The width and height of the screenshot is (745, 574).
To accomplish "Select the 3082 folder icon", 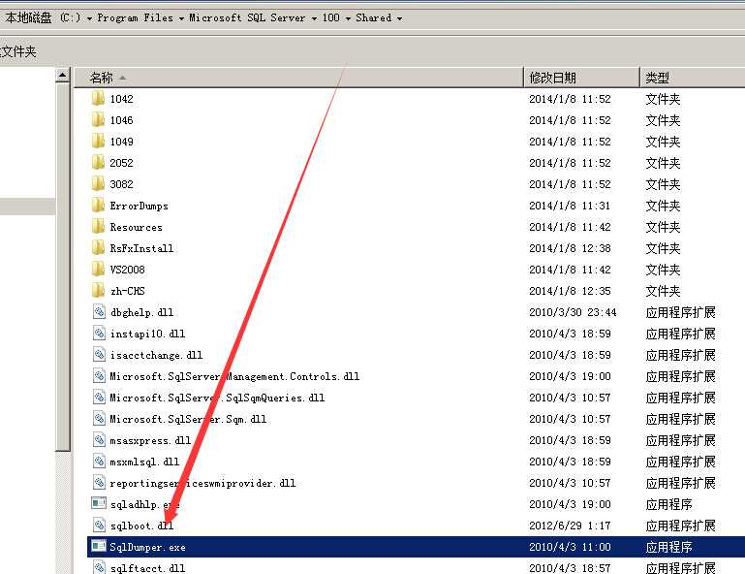I will point(98,184).
